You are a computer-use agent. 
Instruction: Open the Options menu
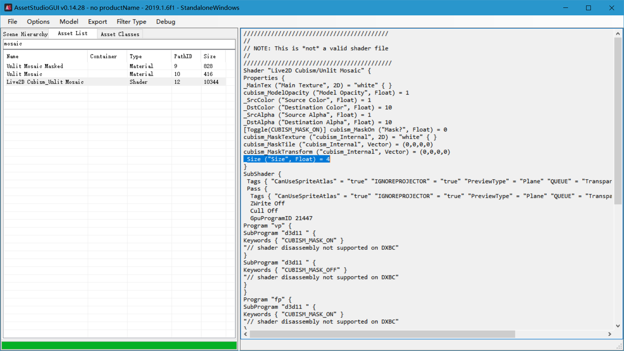tap(38, 22)
